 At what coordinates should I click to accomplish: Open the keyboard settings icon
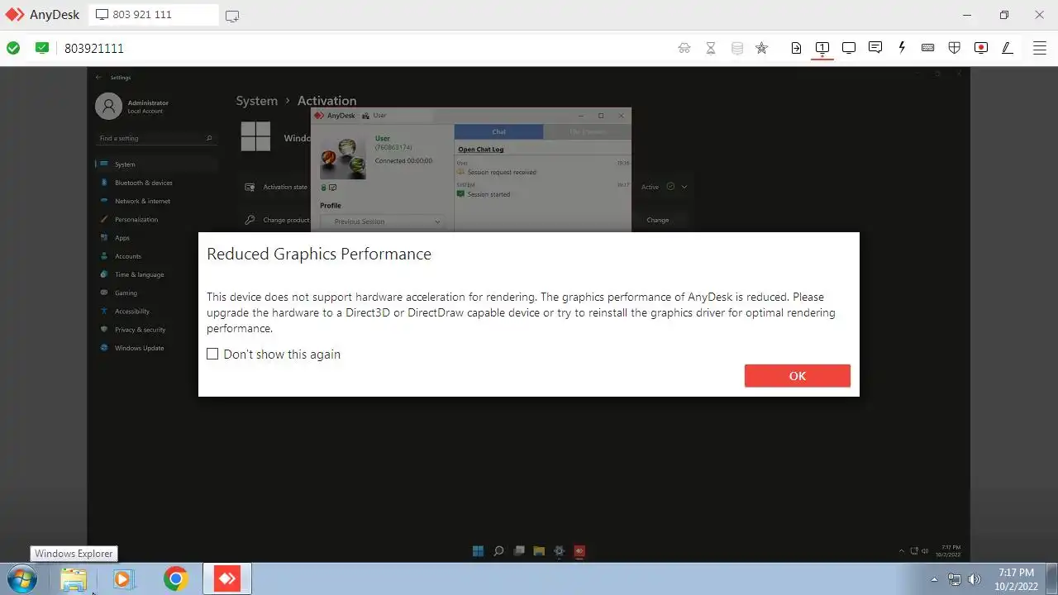point(928,48)
